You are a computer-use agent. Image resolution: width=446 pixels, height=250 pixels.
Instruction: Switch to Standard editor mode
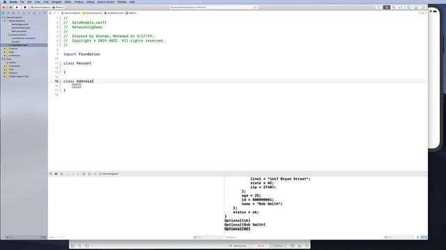[387, 8]
